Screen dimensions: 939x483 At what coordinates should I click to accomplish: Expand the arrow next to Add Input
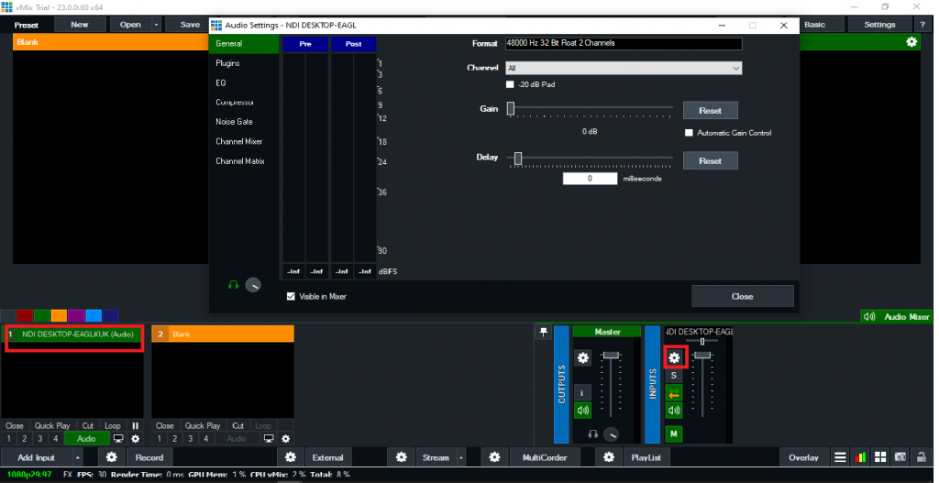coord(78,457)
